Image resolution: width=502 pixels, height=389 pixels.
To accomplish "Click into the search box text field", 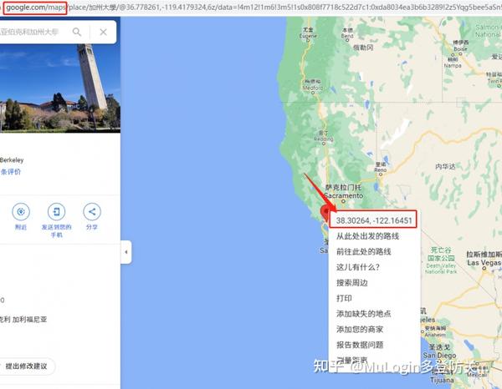I will pos(32,32).
